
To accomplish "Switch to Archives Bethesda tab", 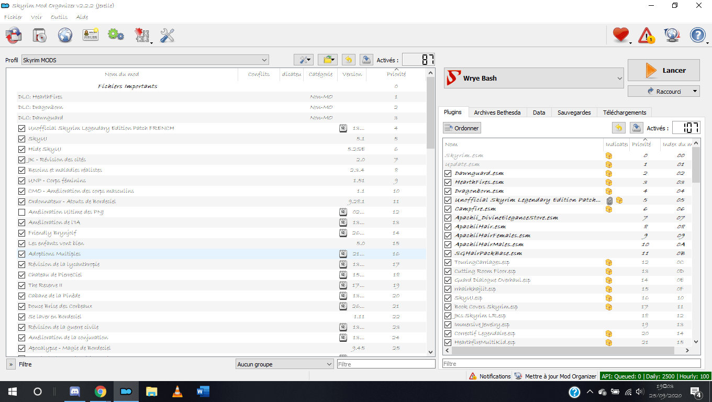I will (x=497, y=113).
